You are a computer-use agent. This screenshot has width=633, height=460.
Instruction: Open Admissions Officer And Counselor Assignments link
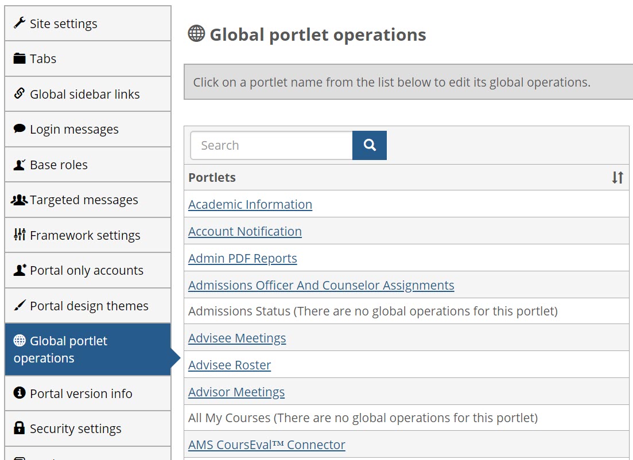coord(321,286)
